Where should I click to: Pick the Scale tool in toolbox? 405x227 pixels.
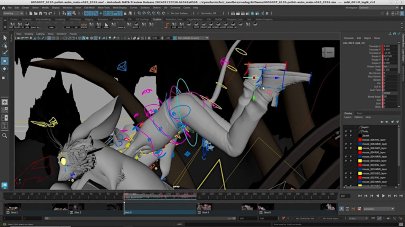pos(5,77)
